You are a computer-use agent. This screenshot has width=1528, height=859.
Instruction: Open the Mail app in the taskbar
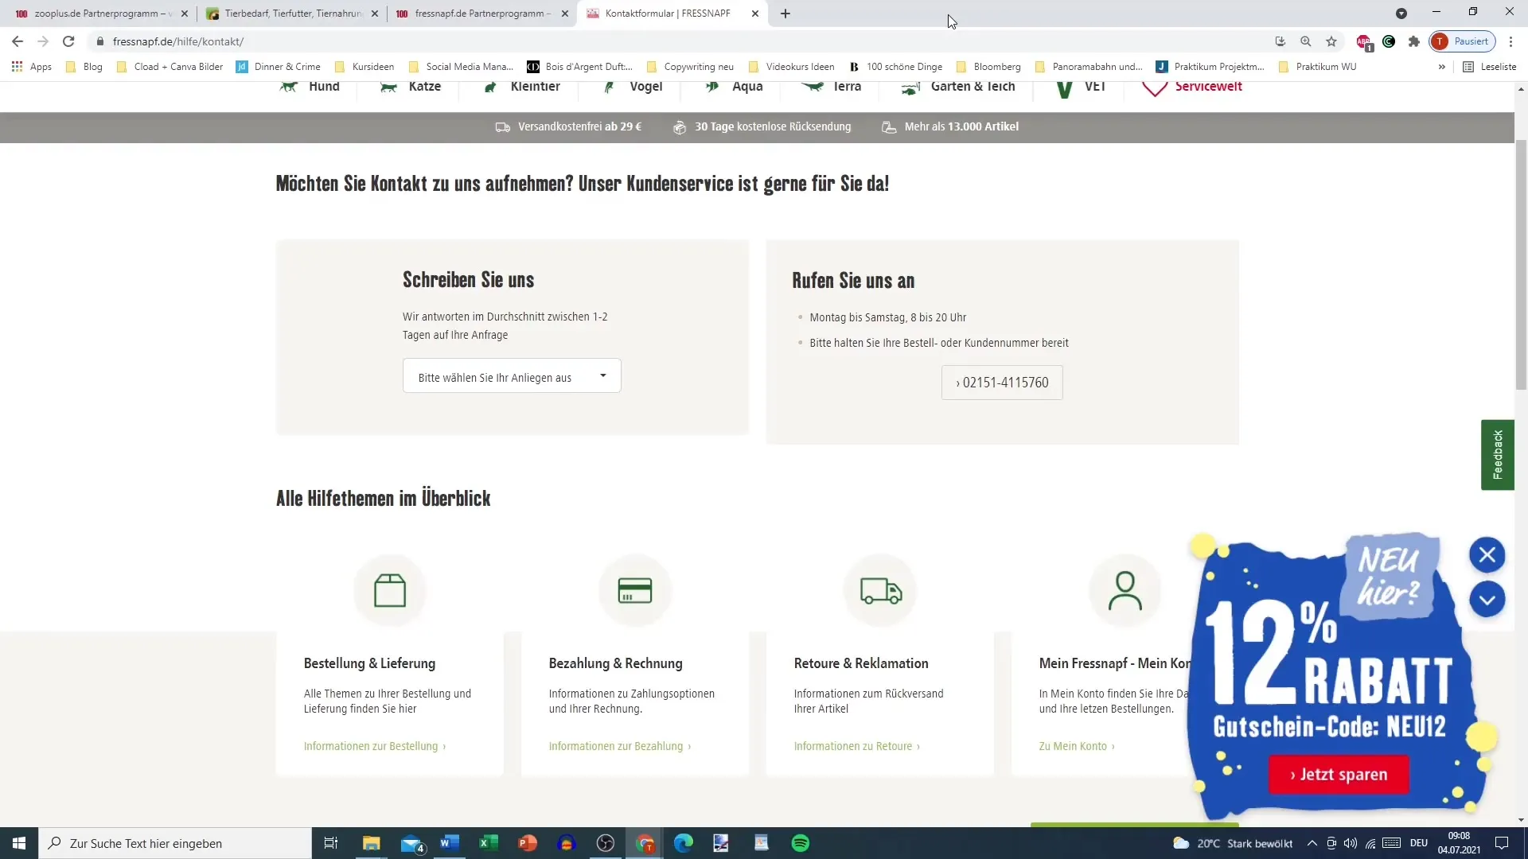pos(412,843)
